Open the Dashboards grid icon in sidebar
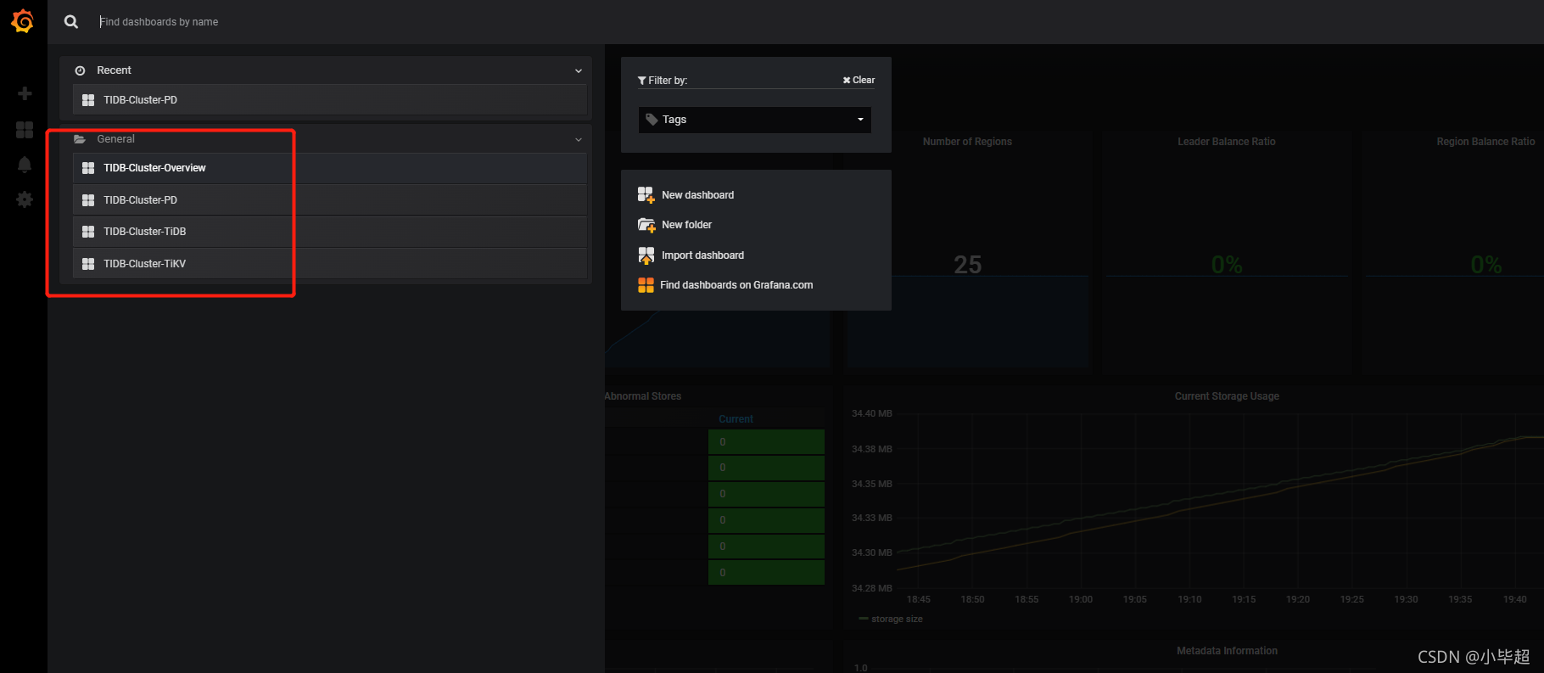 (25, 129)
